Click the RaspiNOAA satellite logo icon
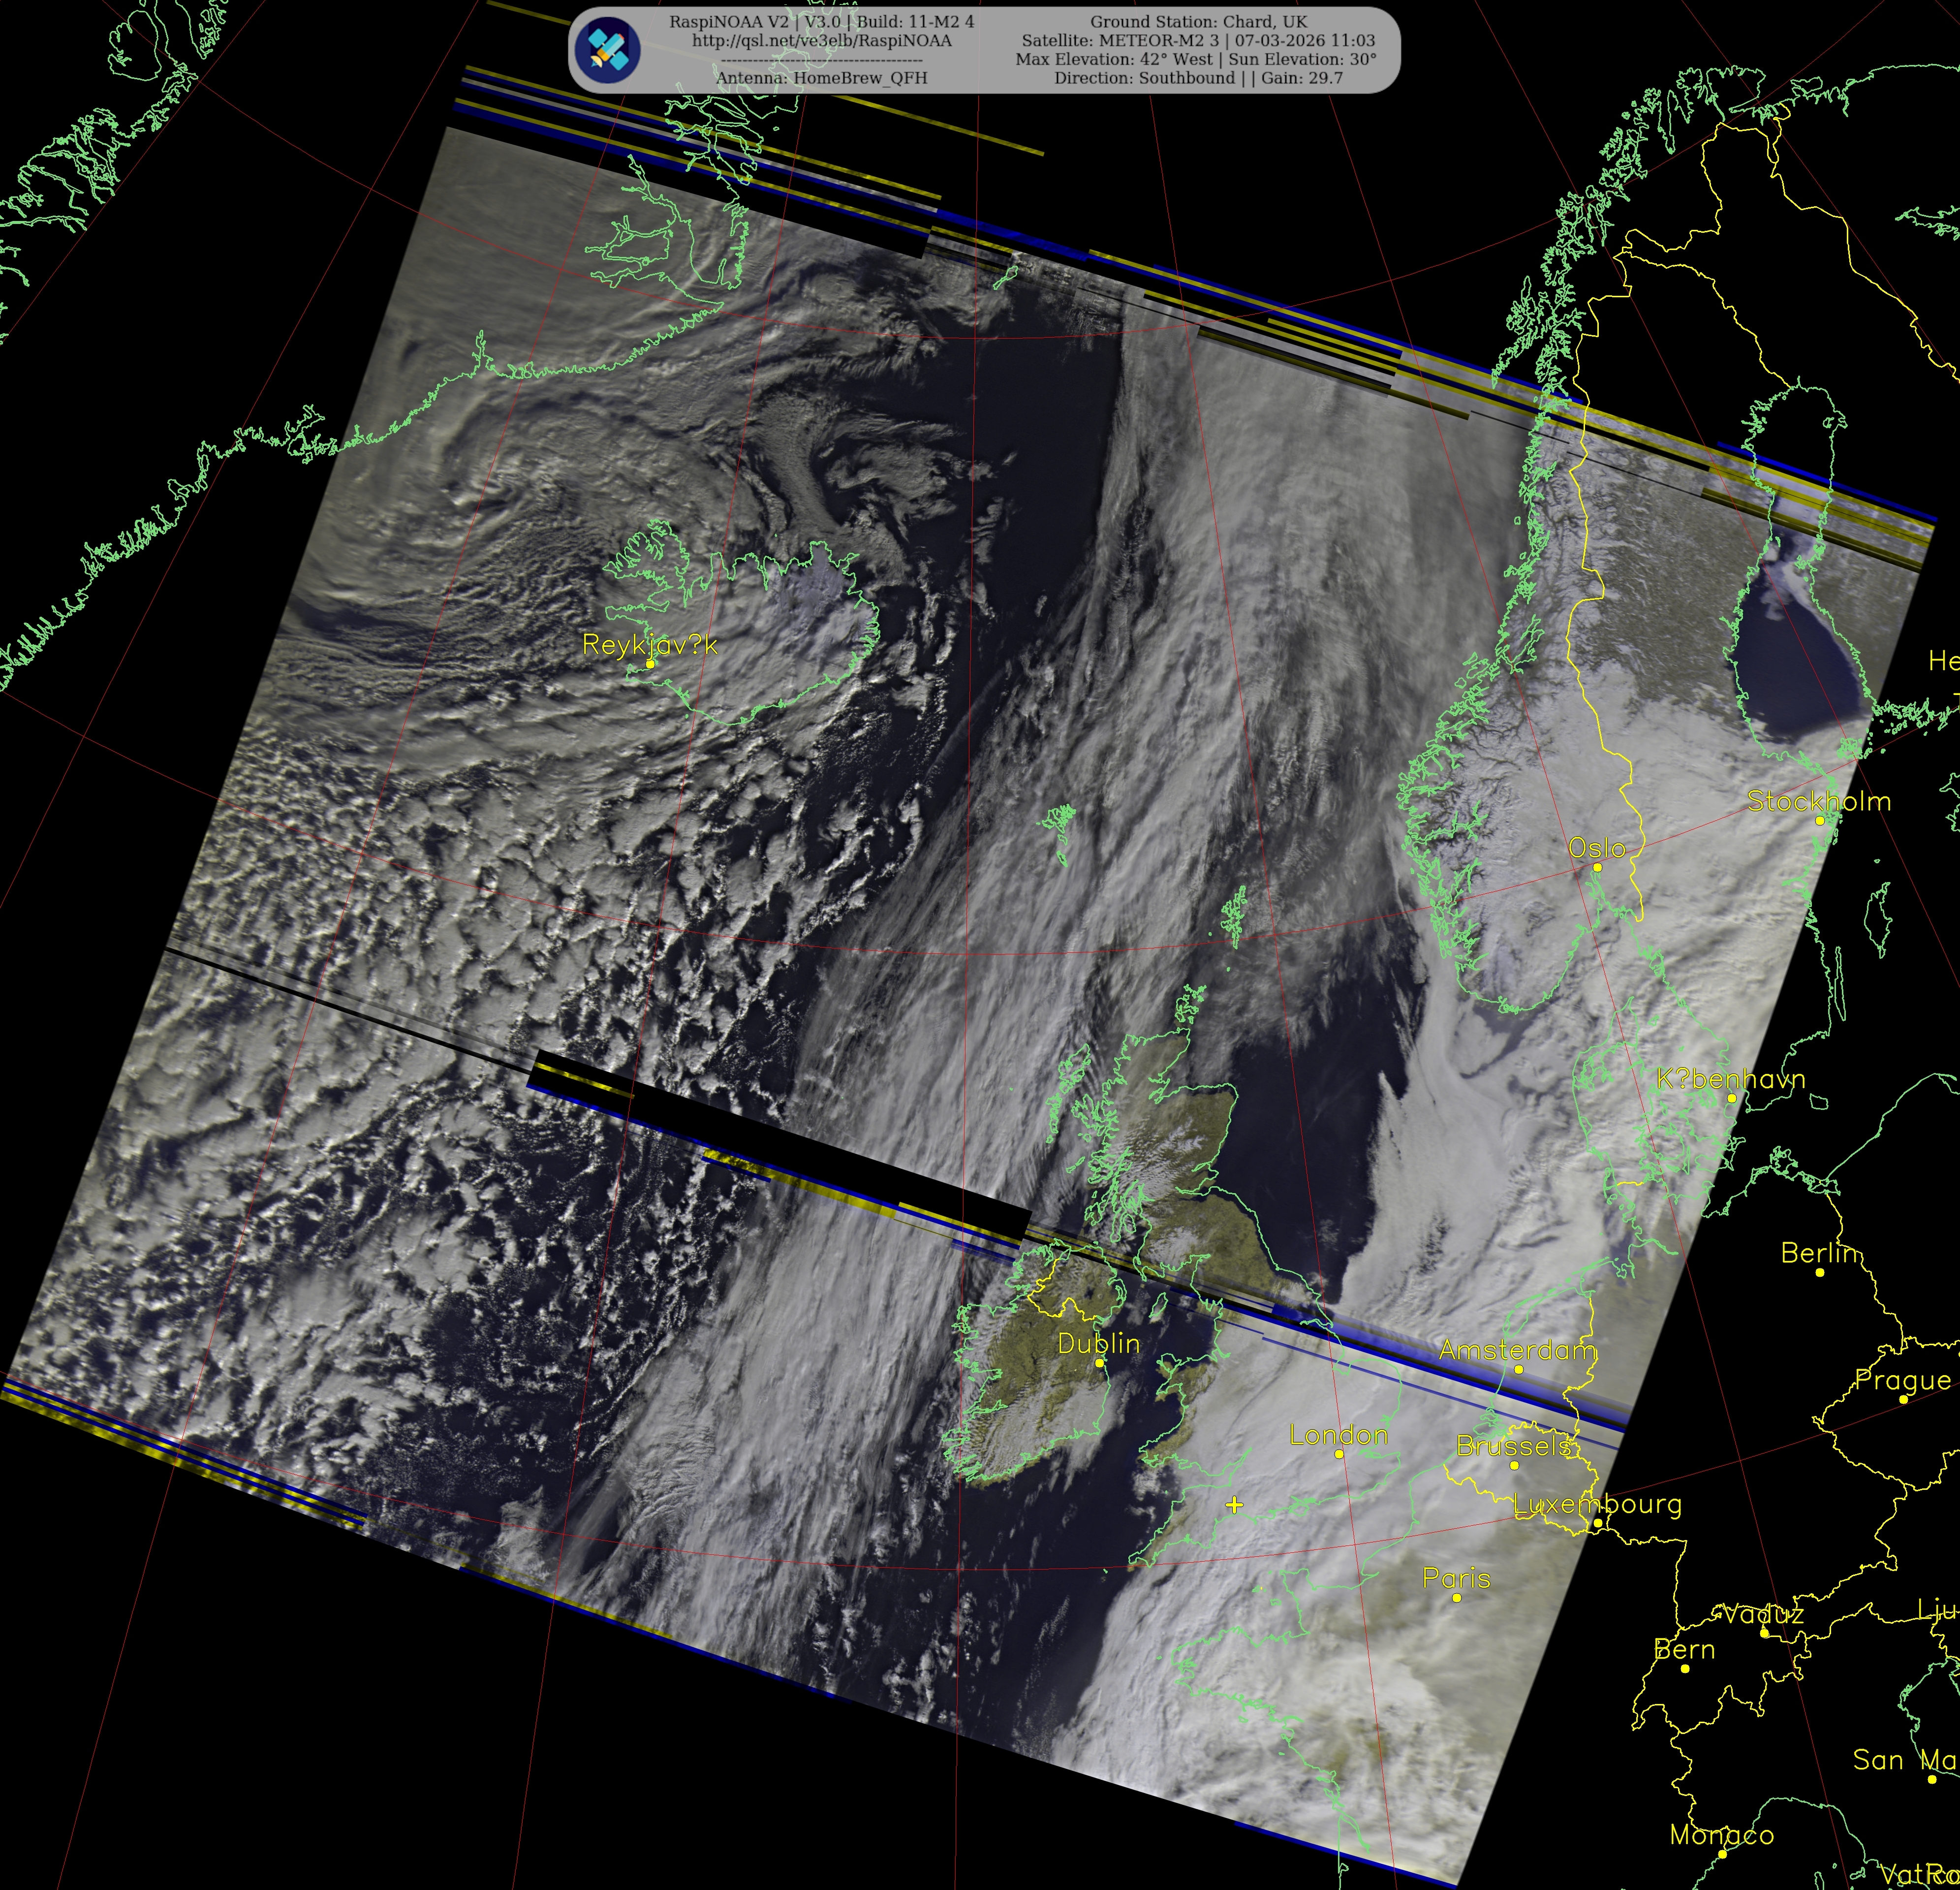 tap(608, 50)
